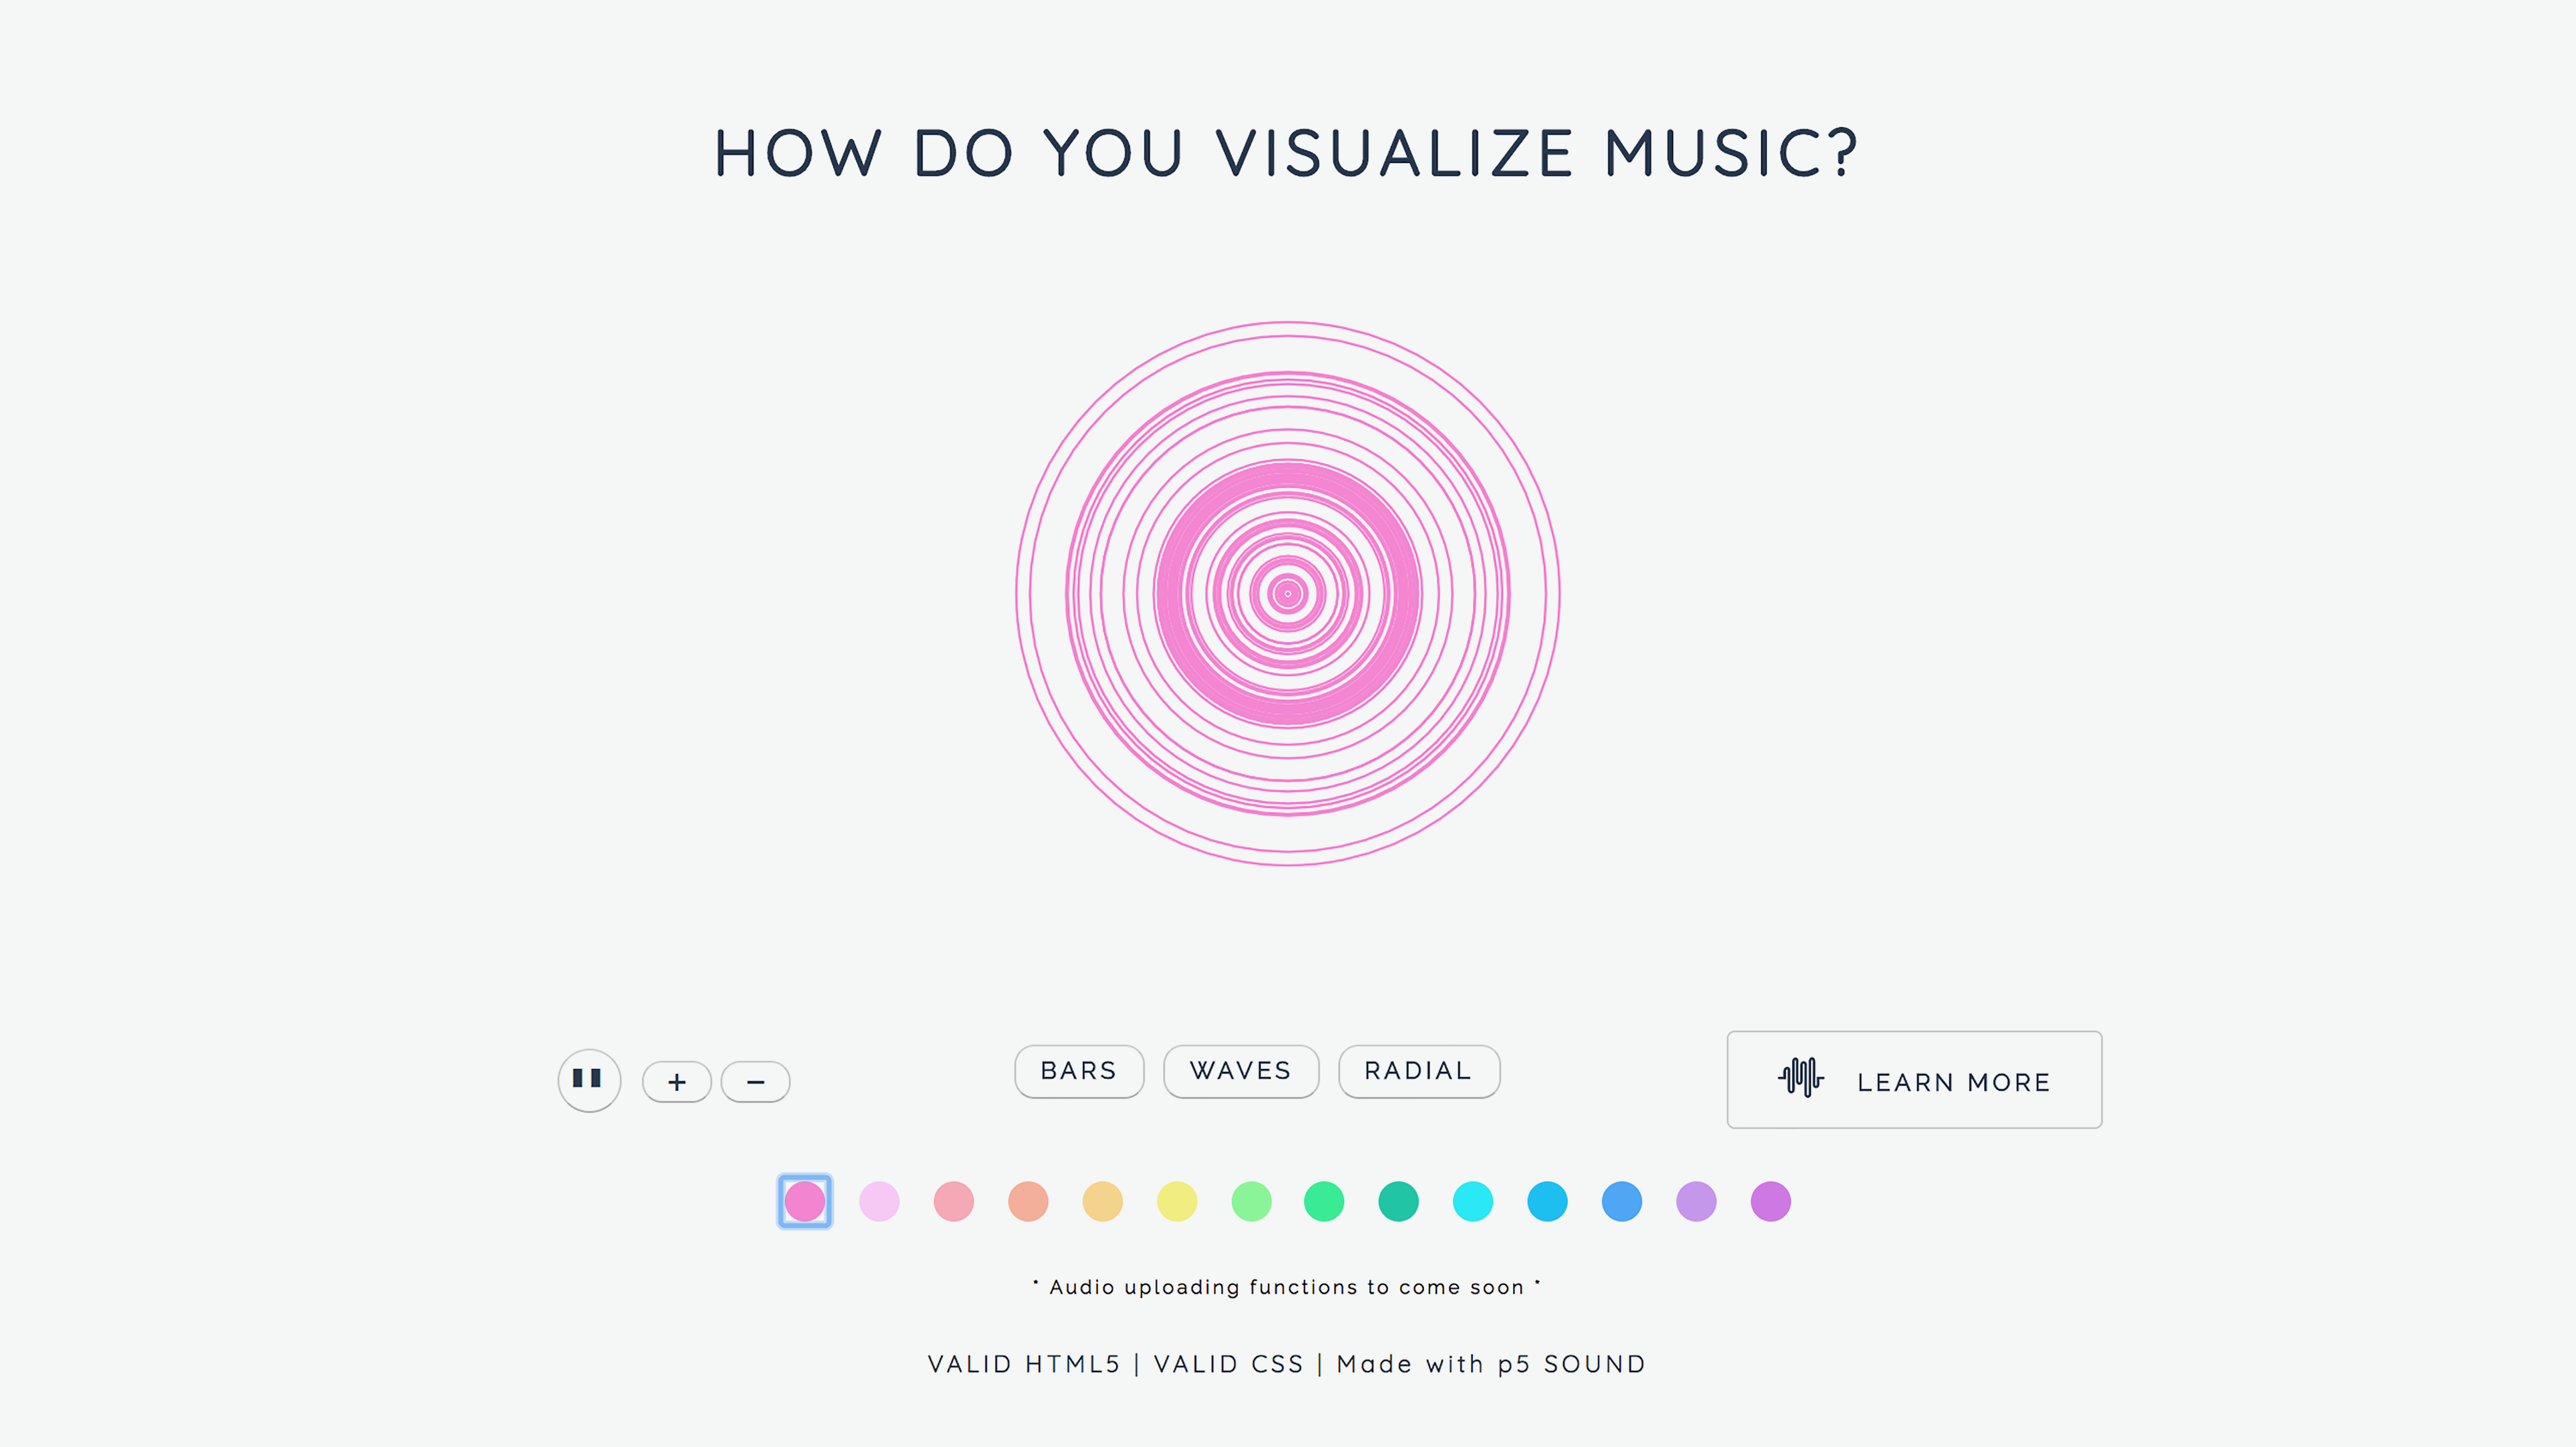Select the teal color swatch
The height and width of the screenshot is (1447, 2576).
[x=1399, y=1201]
